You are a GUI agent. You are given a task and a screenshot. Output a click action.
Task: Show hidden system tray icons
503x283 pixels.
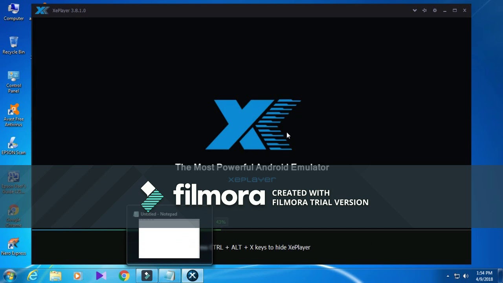448,276
